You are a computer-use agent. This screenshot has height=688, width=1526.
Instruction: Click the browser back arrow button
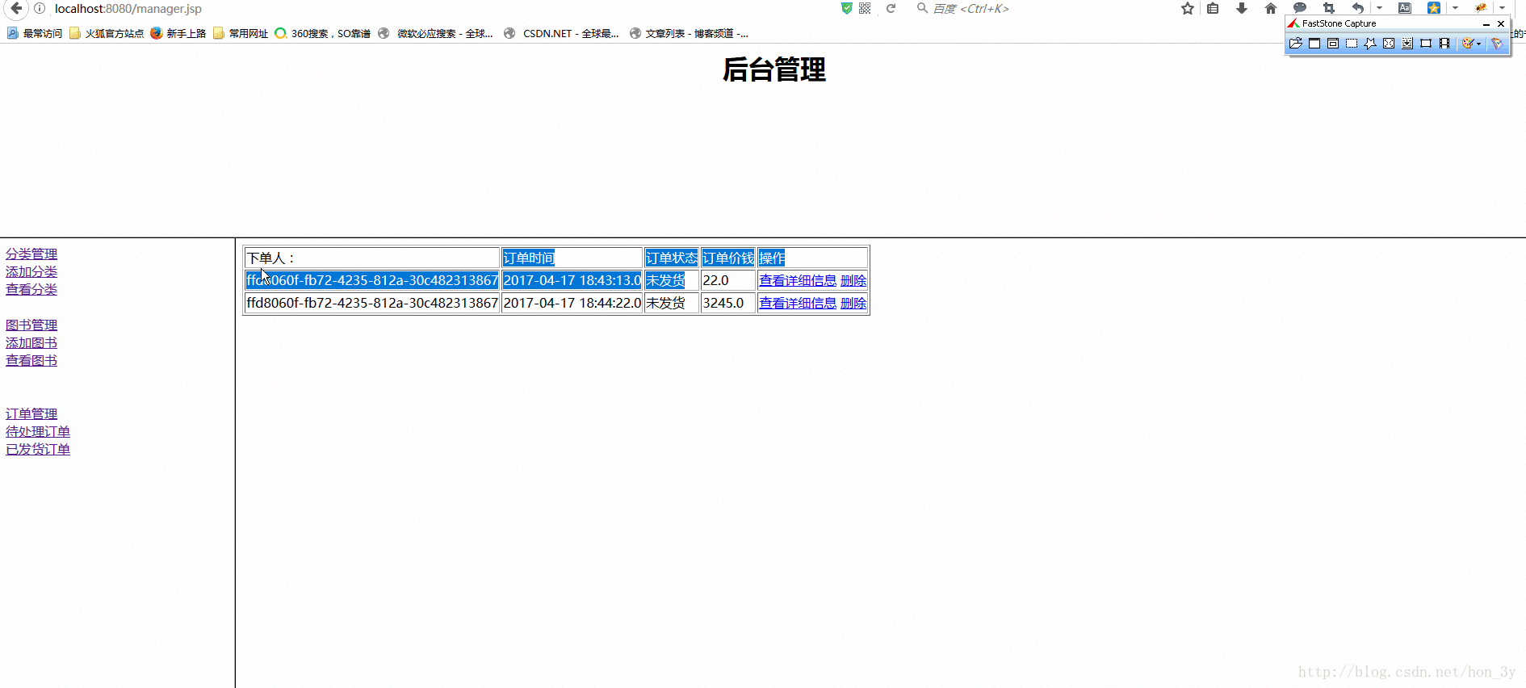tap(16, 8)
